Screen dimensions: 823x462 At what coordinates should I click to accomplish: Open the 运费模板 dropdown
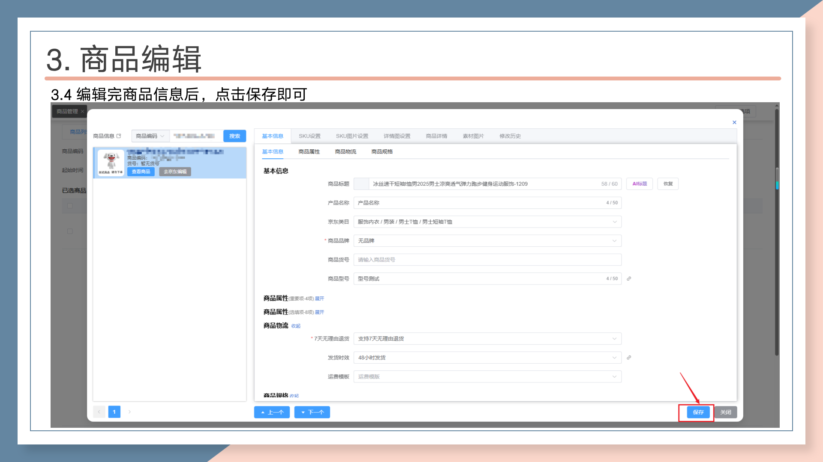click(487, 376)
